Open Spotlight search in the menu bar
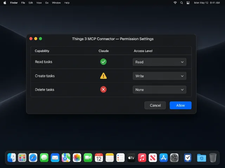This screenshot has width=225, height=168. coord(181,3)
